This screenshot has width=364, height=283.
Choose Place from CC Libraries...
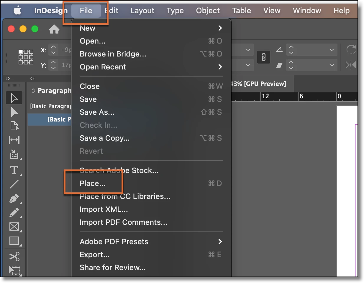151,196
